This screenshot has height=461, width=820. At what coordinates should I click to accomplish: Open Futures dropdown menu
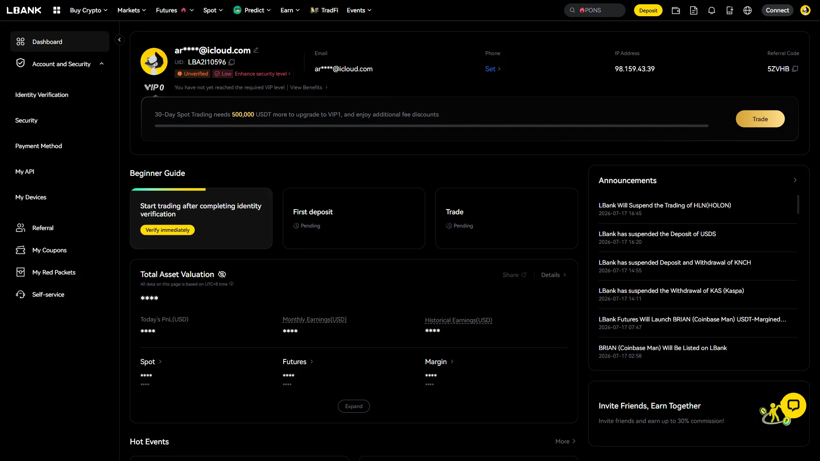pos(175,10)
